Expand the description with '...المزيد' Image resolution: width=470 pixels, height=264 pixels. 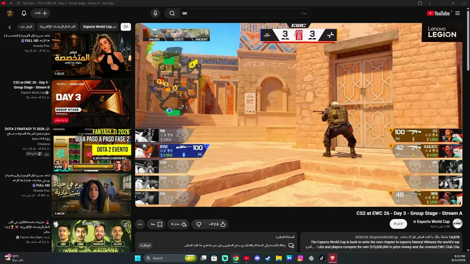point(310,247)
